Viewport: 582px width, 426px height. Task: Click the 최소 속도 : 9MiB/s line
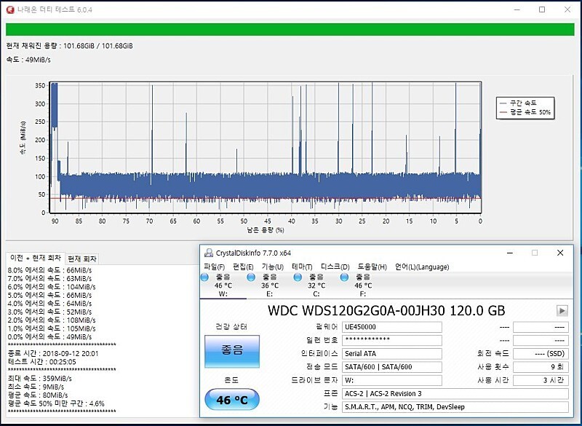[36, 387]
